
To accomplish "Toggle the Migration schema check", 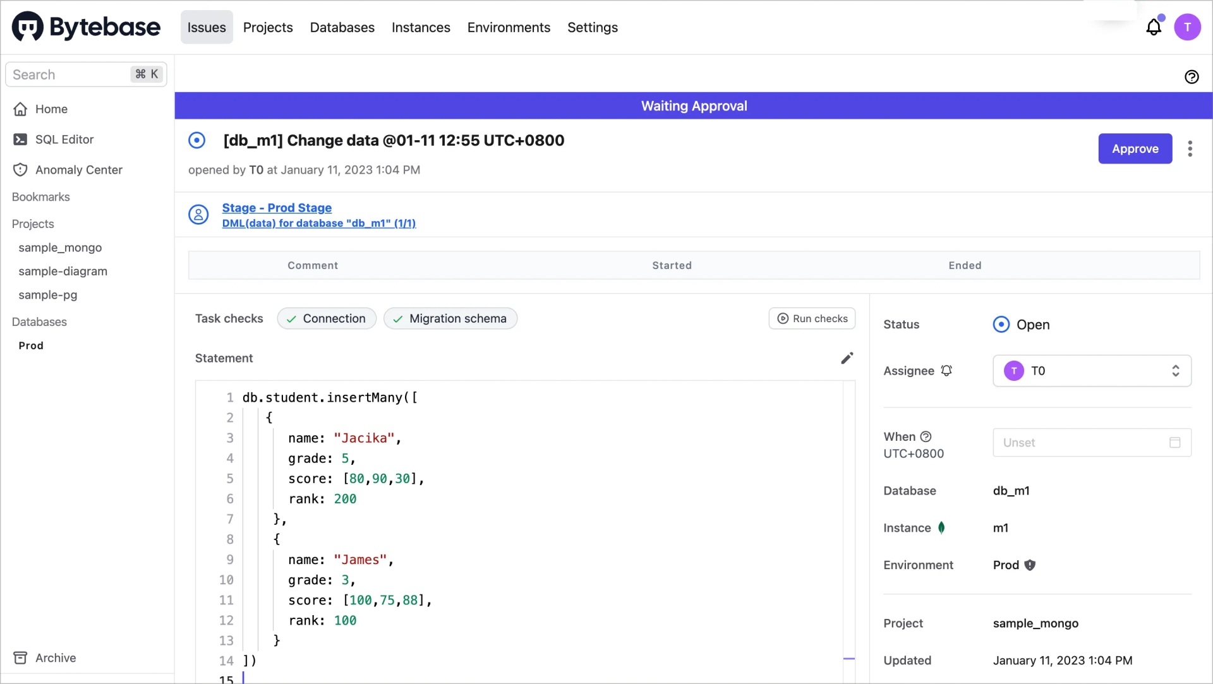I will click(x=450, y=318).
